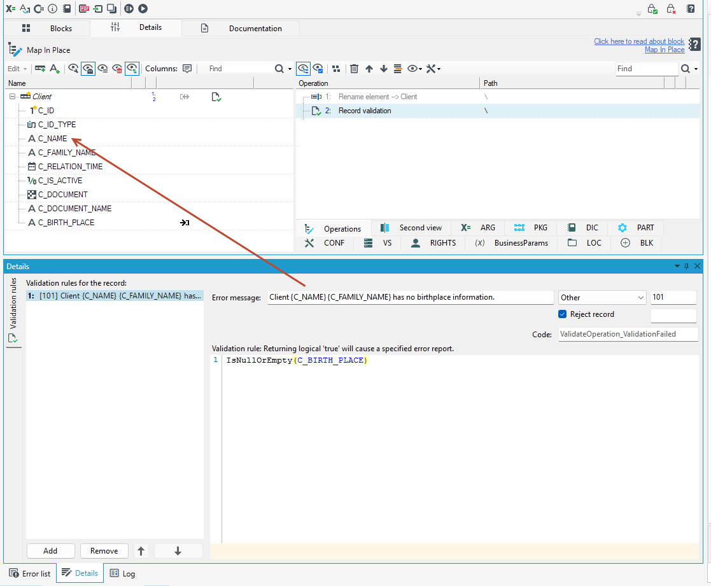711x586 pixels.
Task: Click the four-squares grid icon in operations toolbar
Action: pyautogui.click(x=336, y=69)
